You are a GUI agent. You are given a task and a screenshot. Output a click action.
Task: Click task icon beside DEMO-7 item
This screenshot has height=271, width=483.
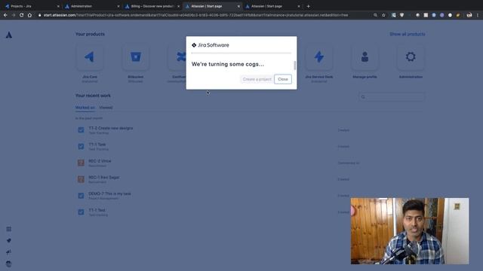pyautogui.click(x=81, y=196)
